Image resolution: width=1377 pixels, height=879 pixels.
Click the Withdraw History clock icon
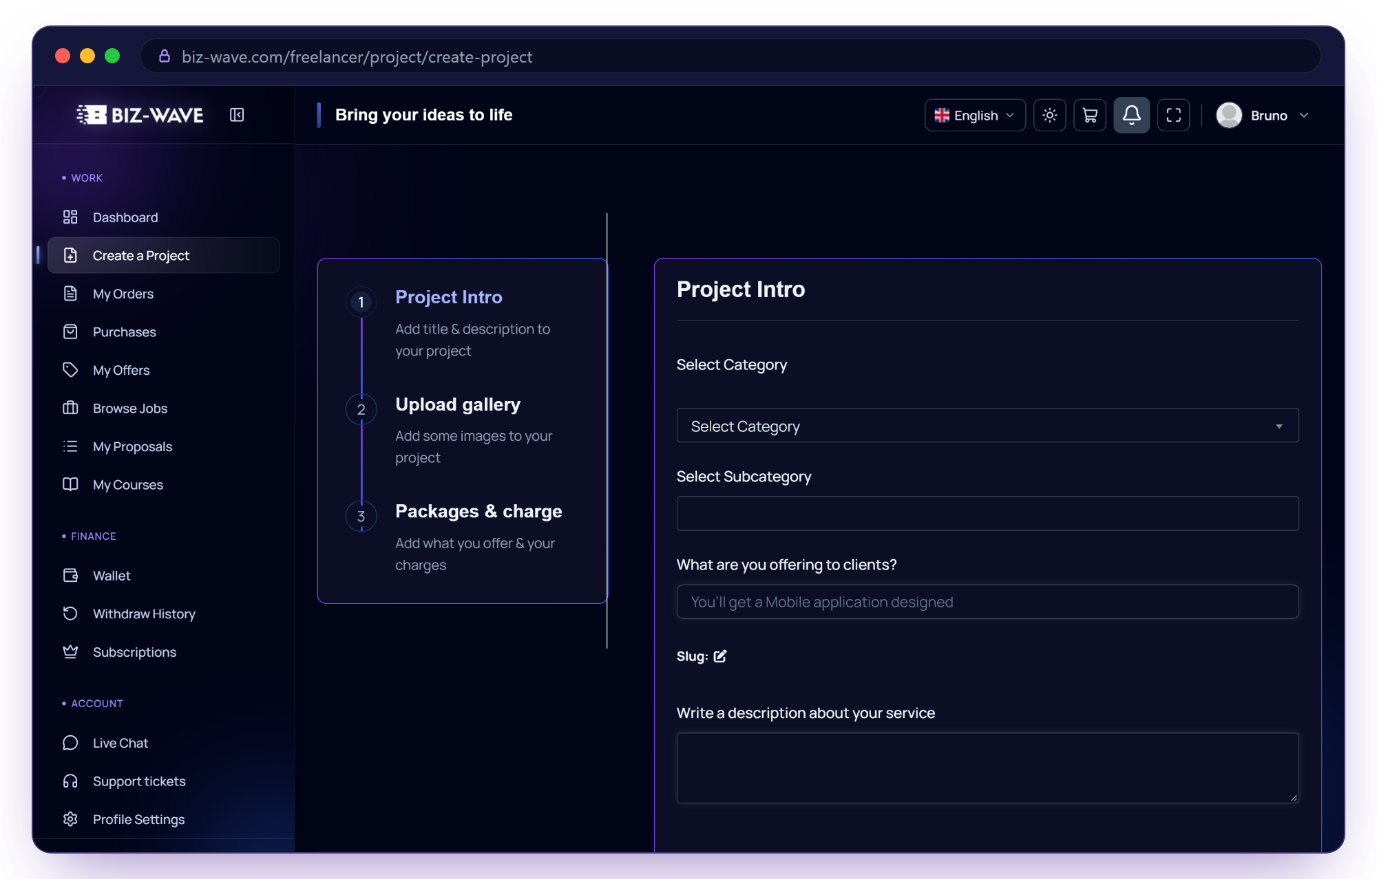coord(70,614)
